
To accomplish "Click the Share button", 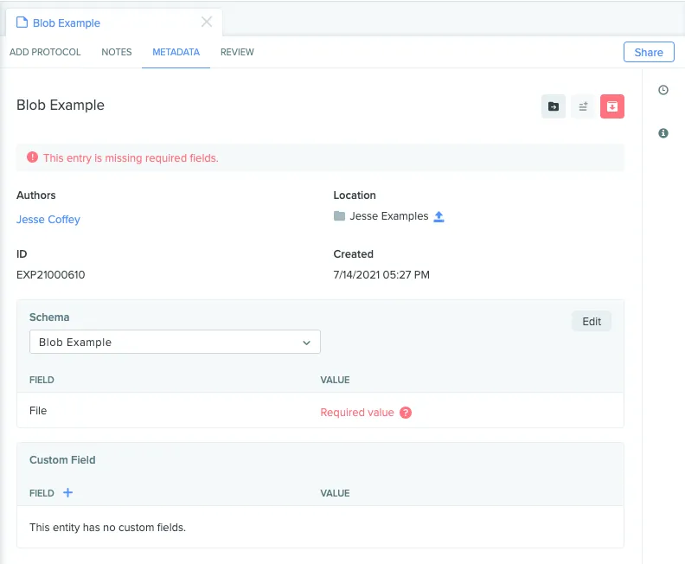I will coord(649,53).
